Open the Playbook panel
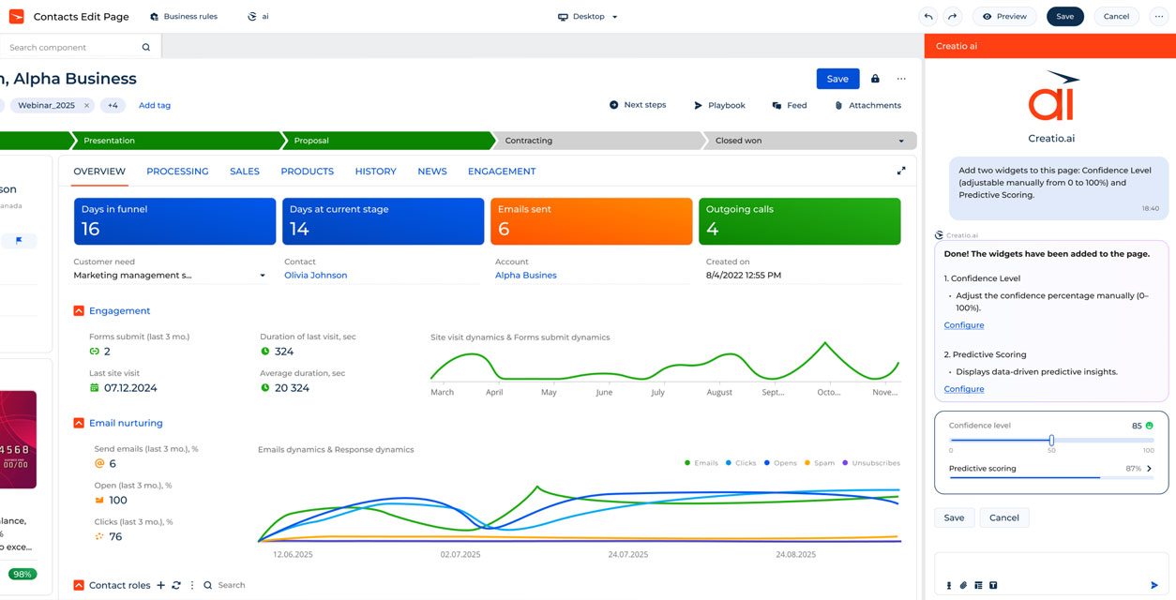The width and height of the screenshot is (1176, 600). tap(718, 105)
